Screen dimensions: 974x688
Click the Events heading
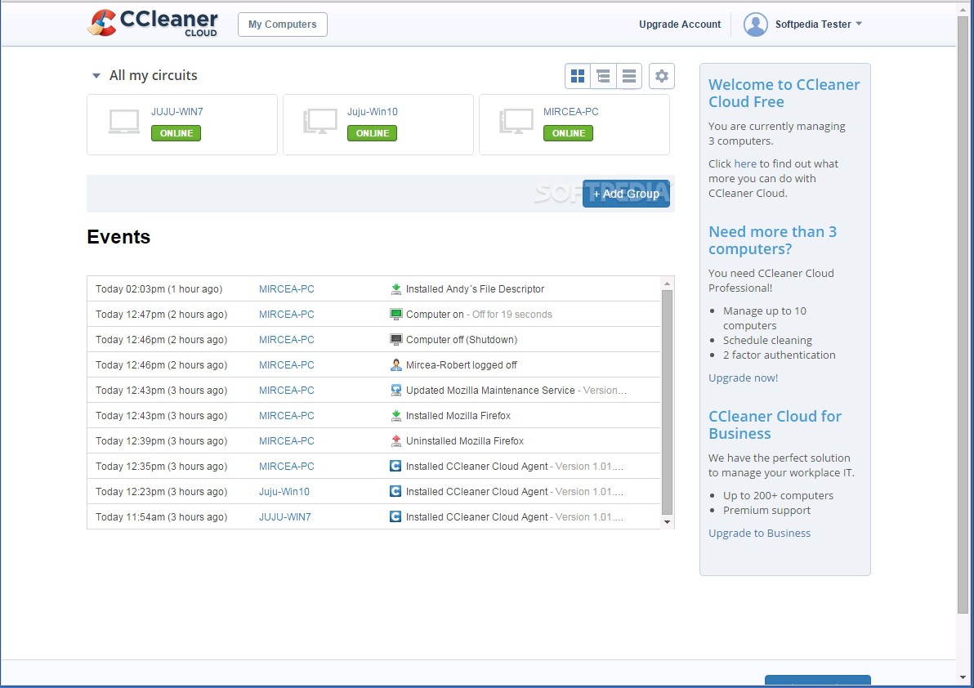(118, 237)
